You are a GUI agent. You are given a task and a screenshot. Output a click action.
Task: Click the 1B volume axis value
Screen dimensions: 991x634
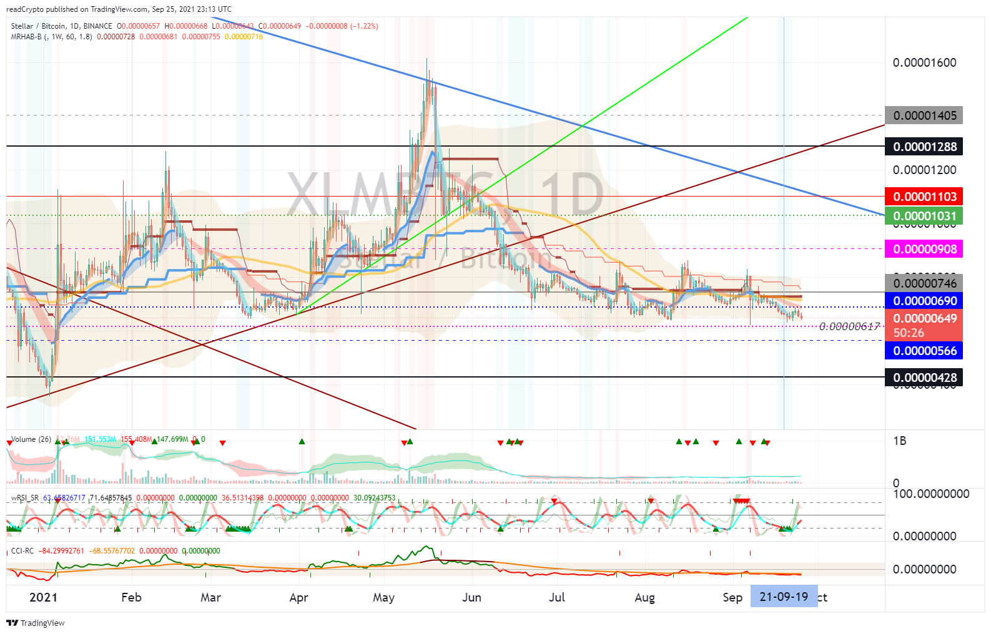[x=900, y=441]
